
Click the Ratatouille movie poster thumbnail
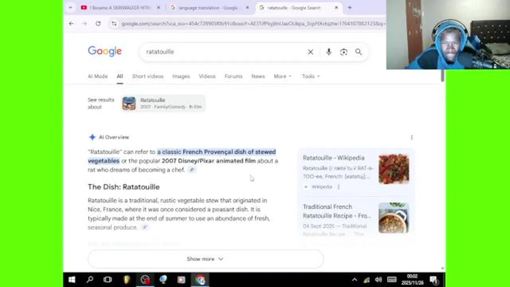(129, 103)
